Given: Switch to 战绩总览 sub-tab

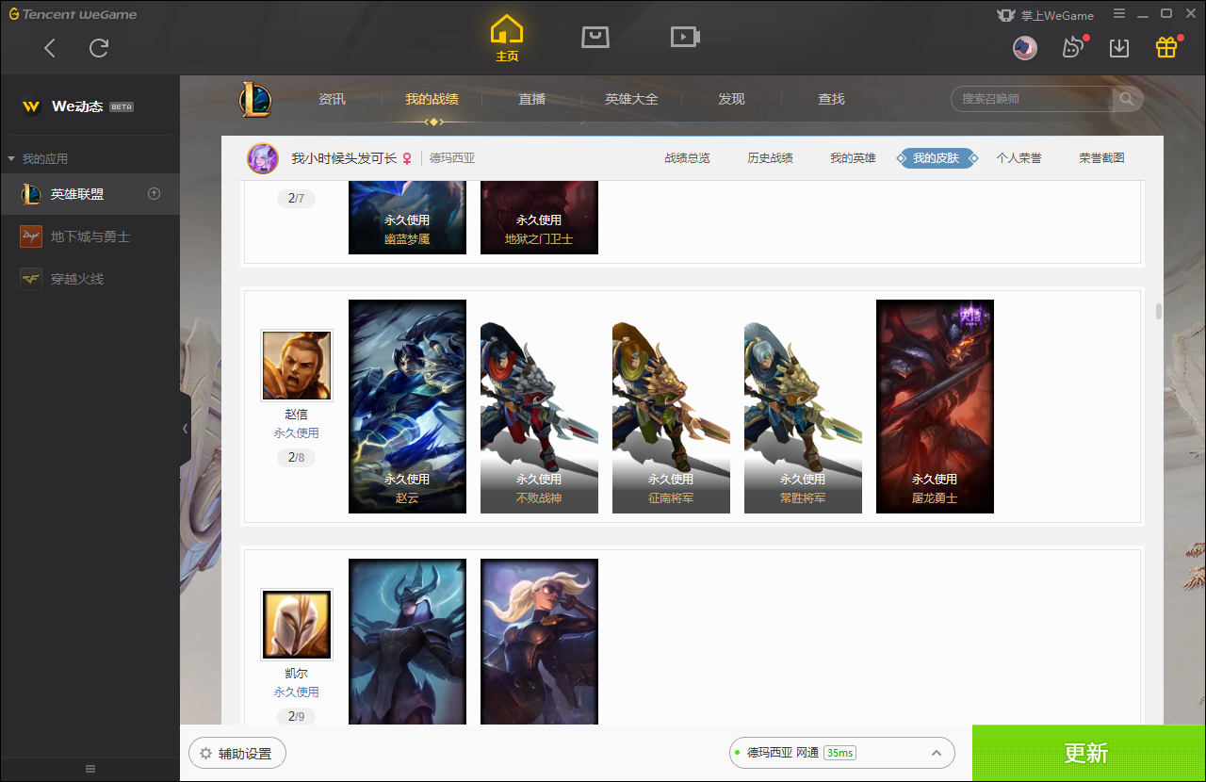Looking at the screenshot, I should (x=687, y=158).
